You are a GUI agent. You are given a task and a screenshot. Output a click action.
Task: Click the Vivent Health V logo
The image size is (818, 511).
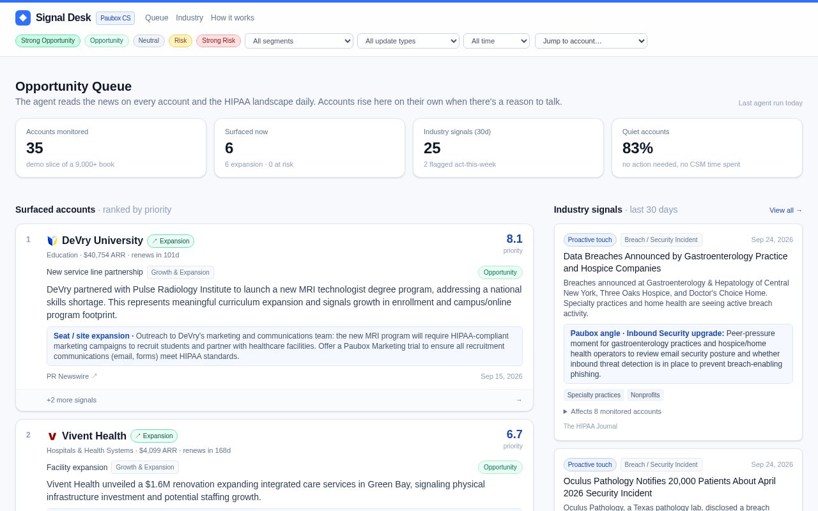(52, 436)
